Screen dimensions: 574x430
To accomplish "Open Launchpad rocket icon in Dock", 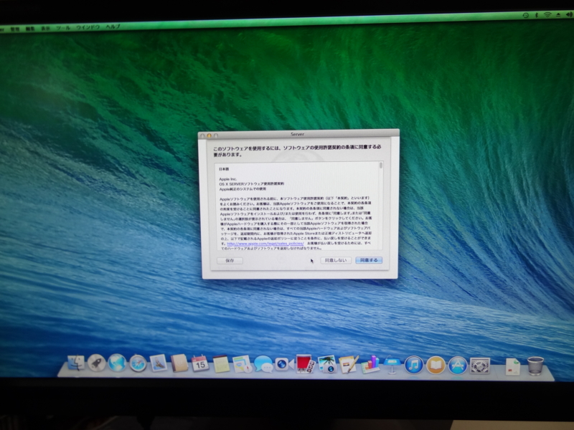I will pos(97,363).
